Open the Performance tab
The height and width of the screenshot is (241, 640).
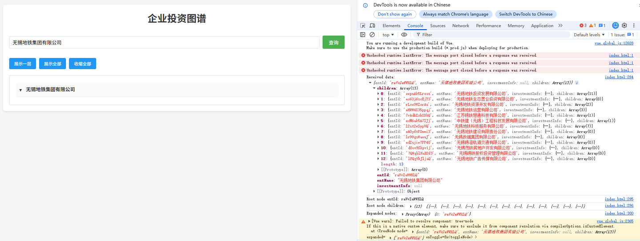(488, 26)
